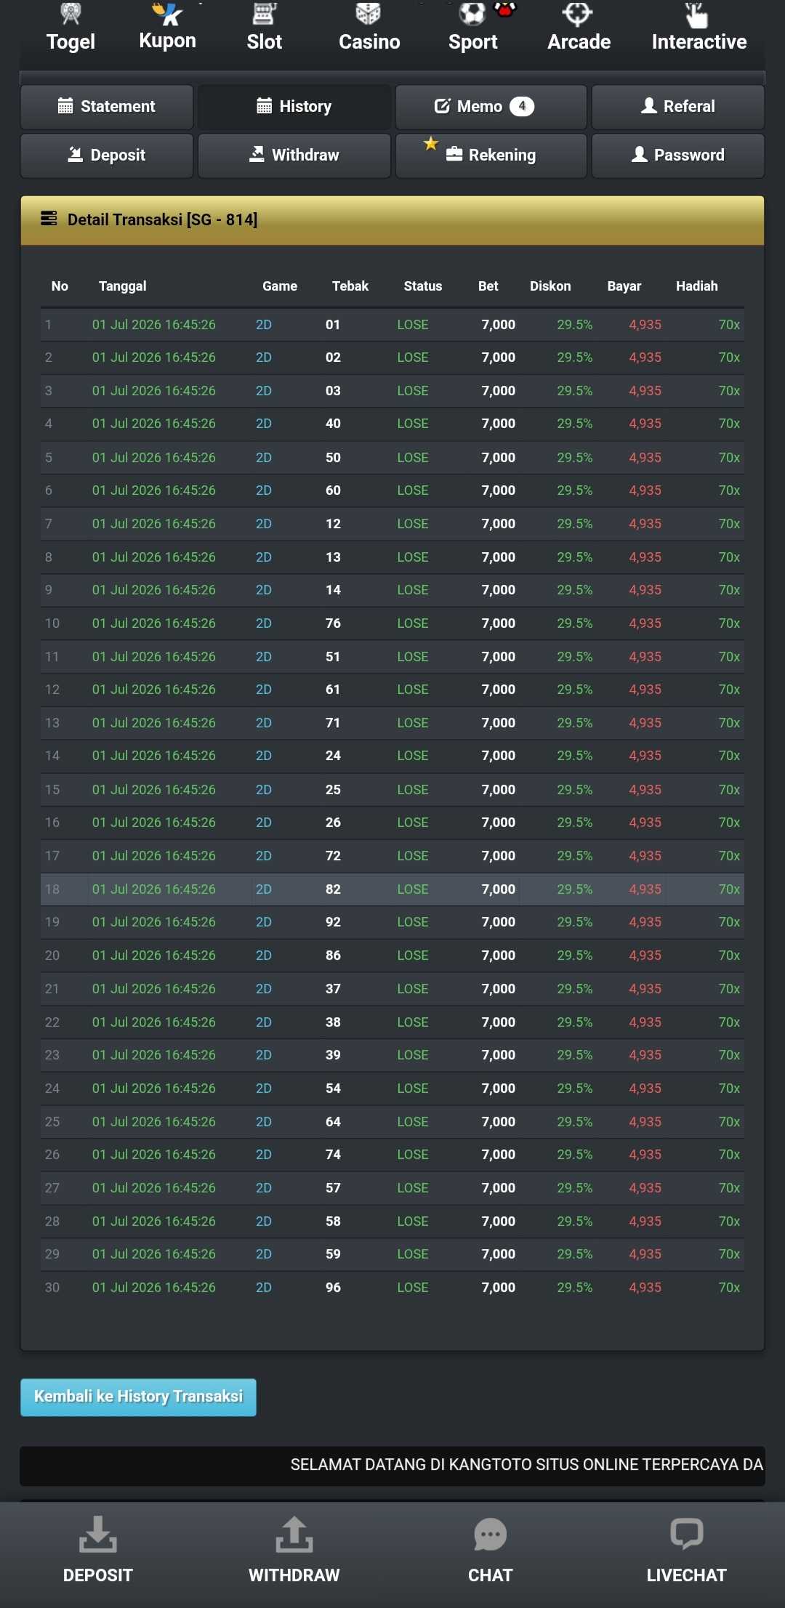Click the Withdraw button under History

coord(294,155)
